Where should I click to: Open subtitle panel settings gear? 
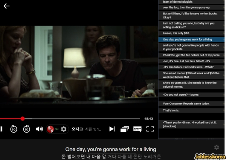(217, 147)
